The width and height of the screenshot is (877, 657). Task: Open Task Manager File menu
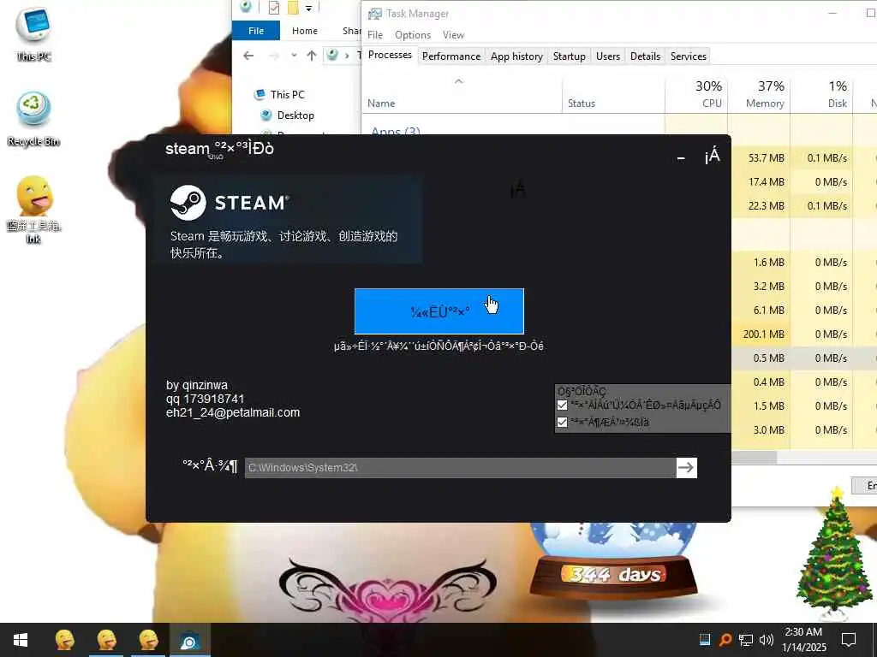point(375,34)
